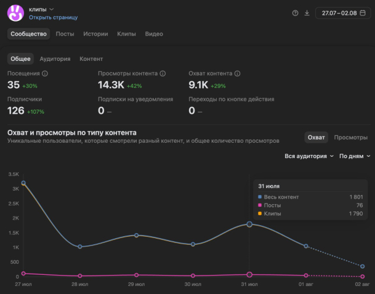This screenshot has width=375, height=294.
Task: Click info icon next to Посещения
Action: pyautogui.click(x=45, y=74)
